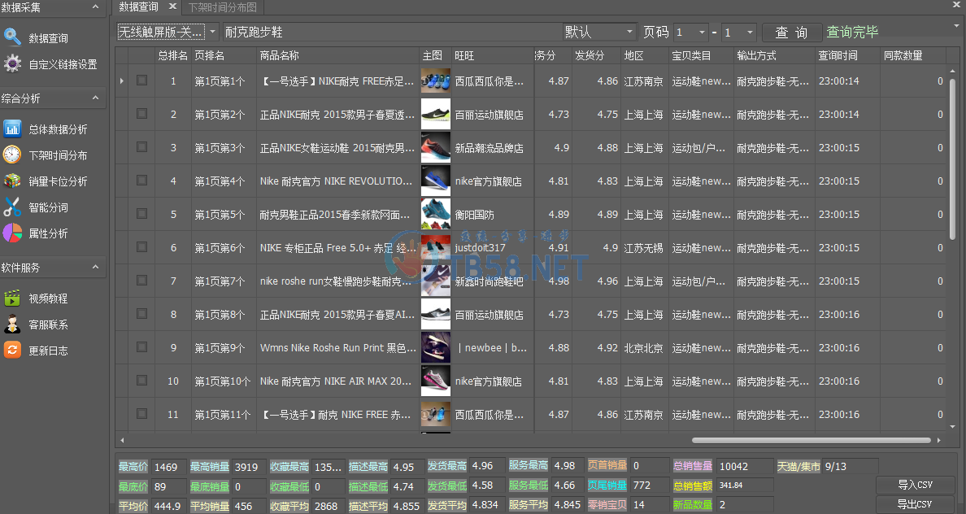
Task: Click product thumbnail in row 8
Action: pos(436,314)
